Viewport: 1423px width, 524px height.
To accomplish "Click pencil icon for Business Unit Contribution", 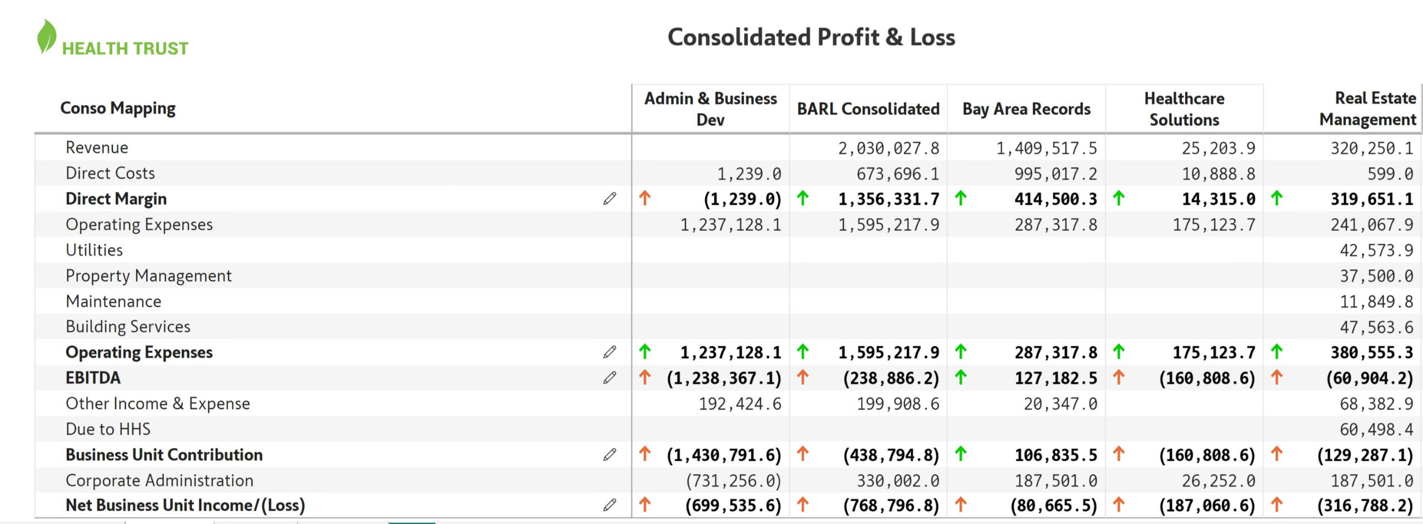I will tap(610, 455).
